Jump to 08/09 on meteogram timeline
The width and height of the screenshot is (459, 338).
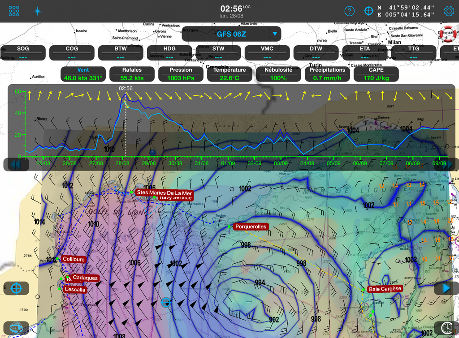pos(413,163)
